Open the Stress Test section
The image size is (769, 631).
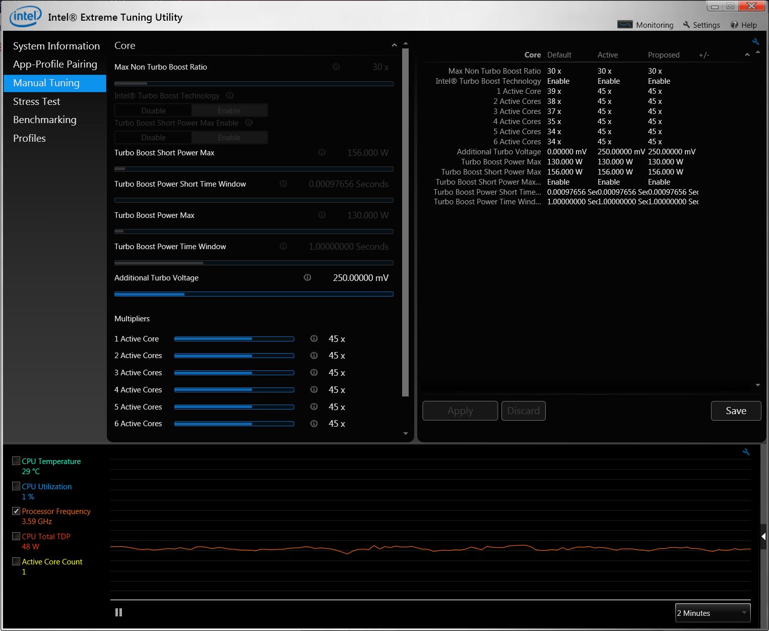coord(37,101)
